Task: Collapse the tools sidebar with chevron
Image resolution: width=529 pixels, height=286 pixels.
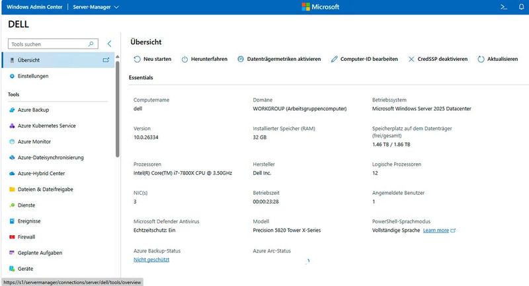Action: click(x=109, y=44)
